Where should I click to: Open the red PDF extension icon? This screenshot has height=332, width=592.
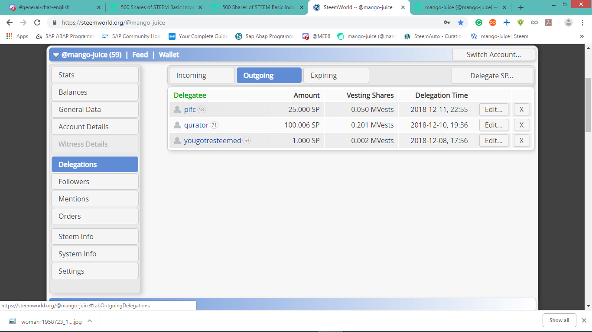point(548,22)
